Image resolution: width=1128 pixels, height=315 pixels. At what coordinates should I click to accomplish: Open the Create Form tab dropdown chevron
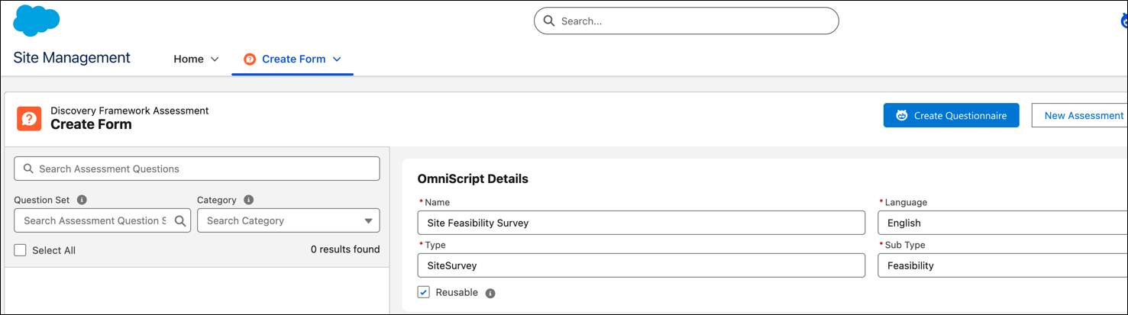click(337, 59)
